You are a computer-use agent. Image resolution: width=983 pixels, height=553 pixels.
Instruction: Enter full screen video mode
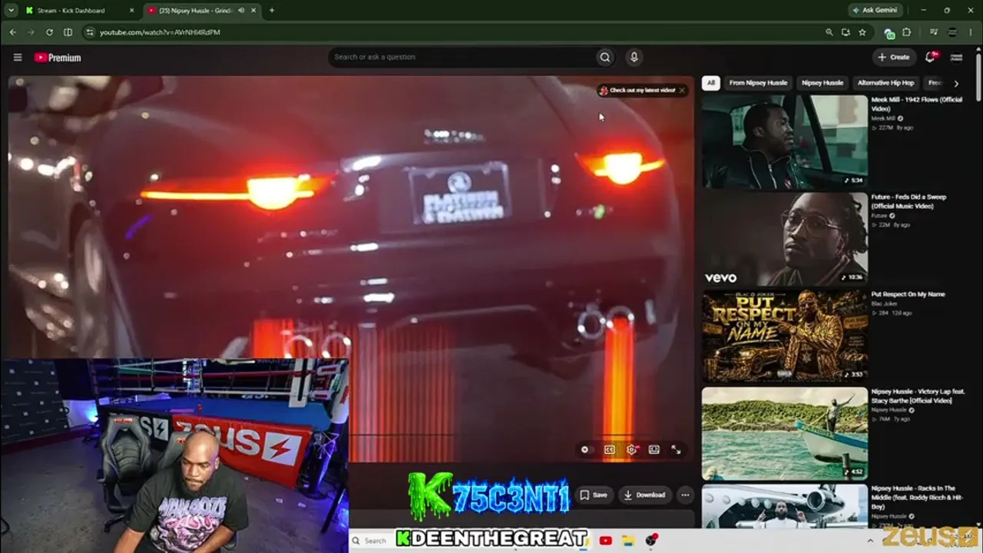click(676, 450)
